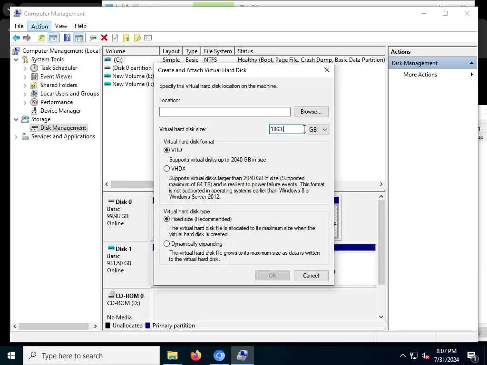This screenshot has height=365, width=487.
Task: Click Cancel in the virtual disk dialog
Action: point(311,276)
